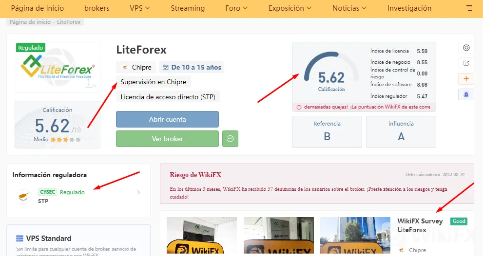Click the Abrir cuenta button
Image resolution: width=483 pixels, height=256 pixels.
pyautogui.click(x=167, y=119)
